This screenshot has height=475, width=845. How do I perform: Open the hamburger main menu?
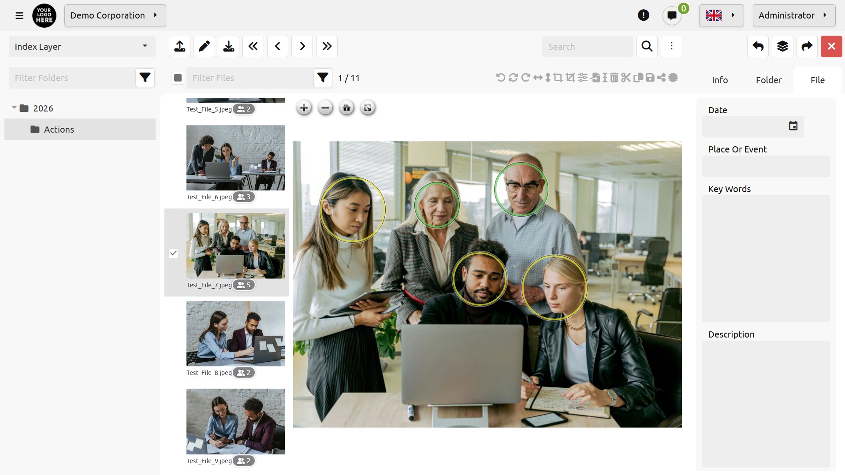19,16
